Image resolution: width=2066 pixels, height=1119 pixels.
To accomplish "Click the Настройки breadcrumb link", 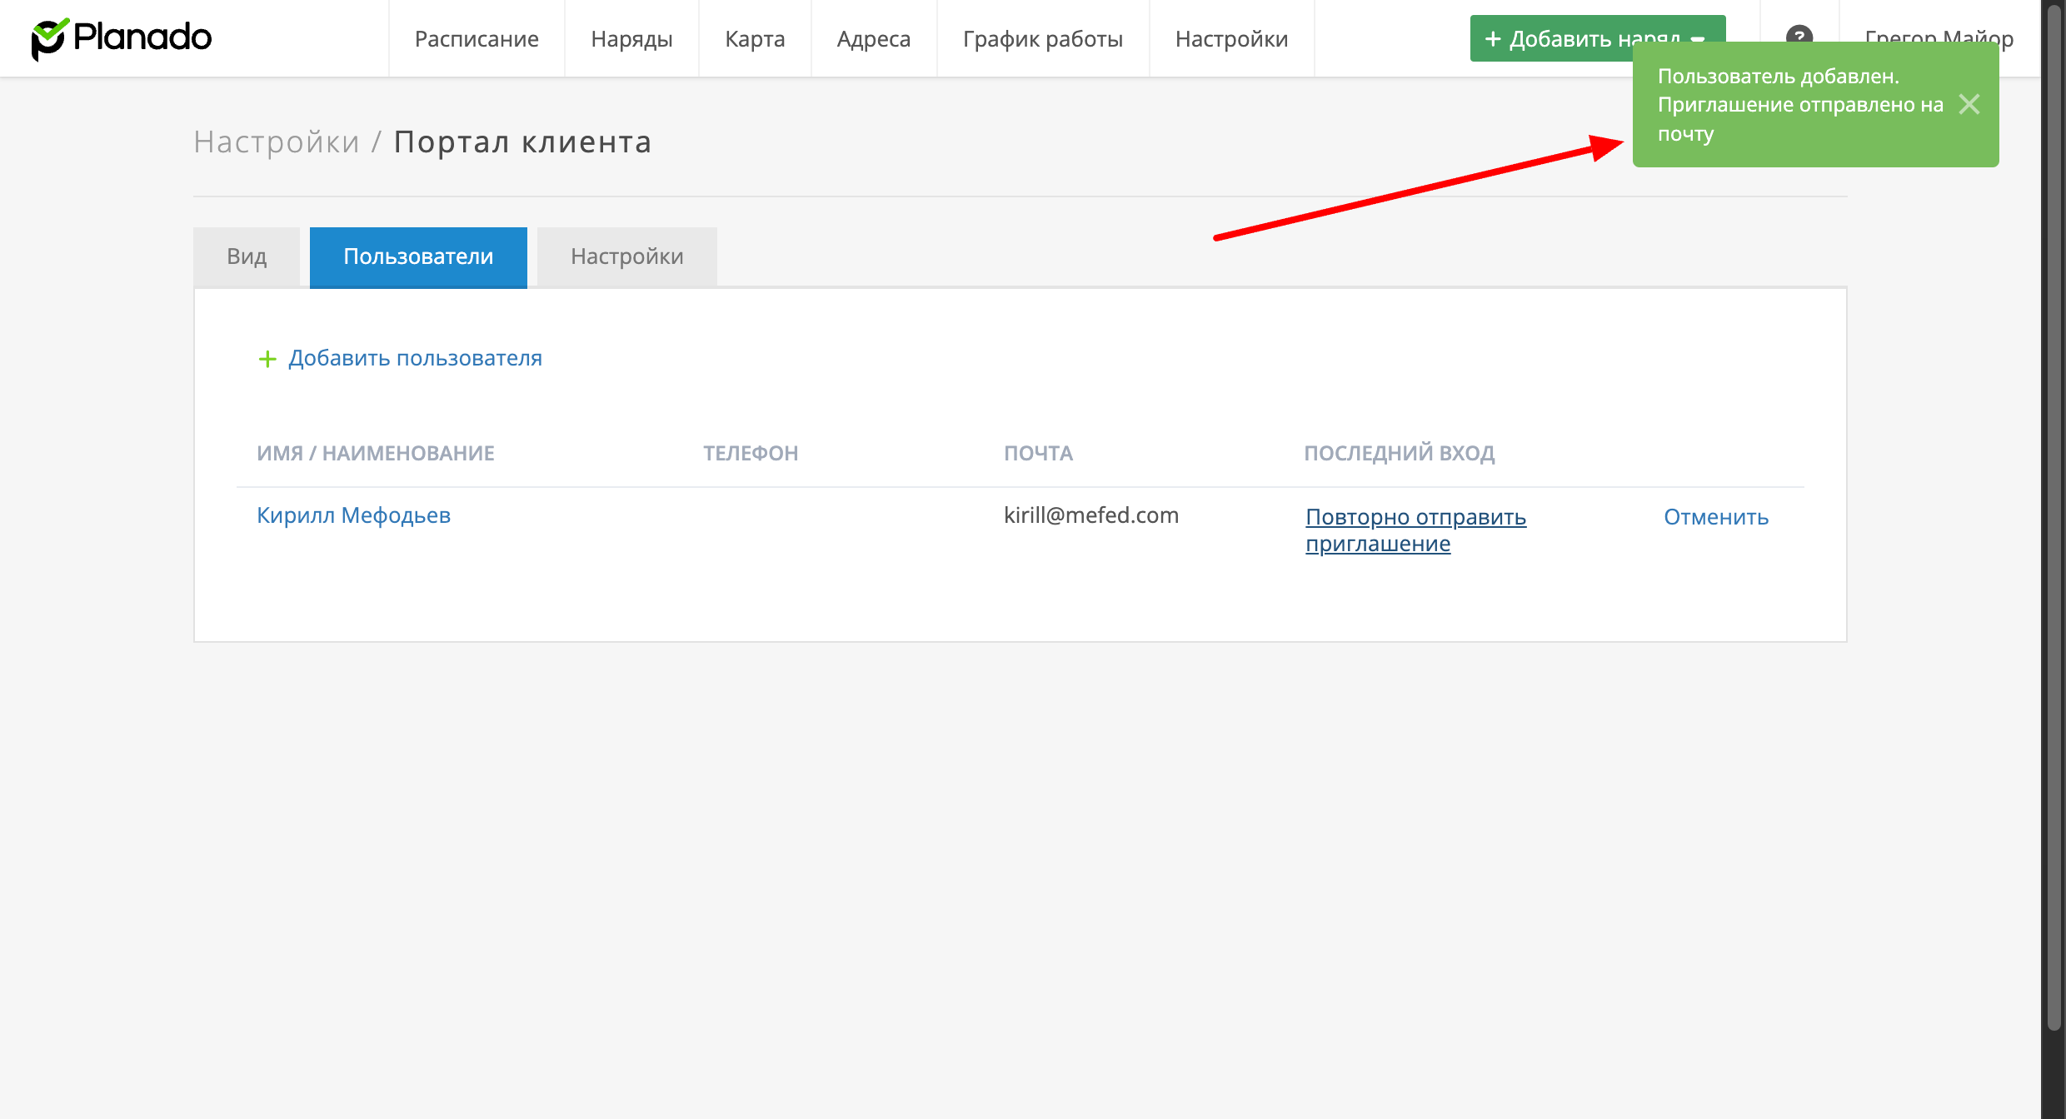I will pos(277,142).
